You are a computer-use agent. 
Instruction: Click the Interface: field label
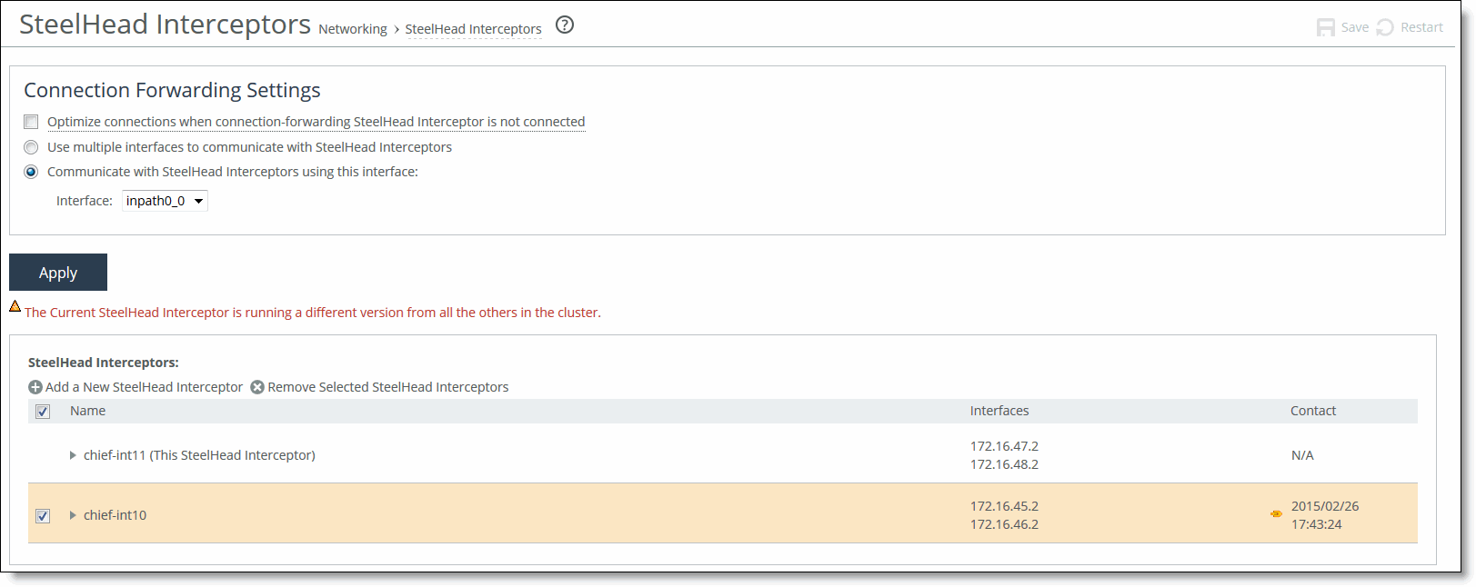tap(85, 201)
